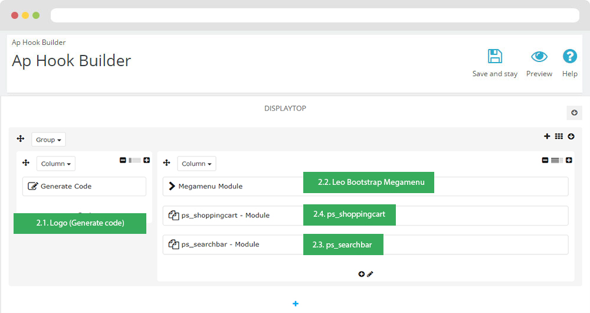
Task: Click the Generate Code edit icon
Action: click(x=32, y=186)
